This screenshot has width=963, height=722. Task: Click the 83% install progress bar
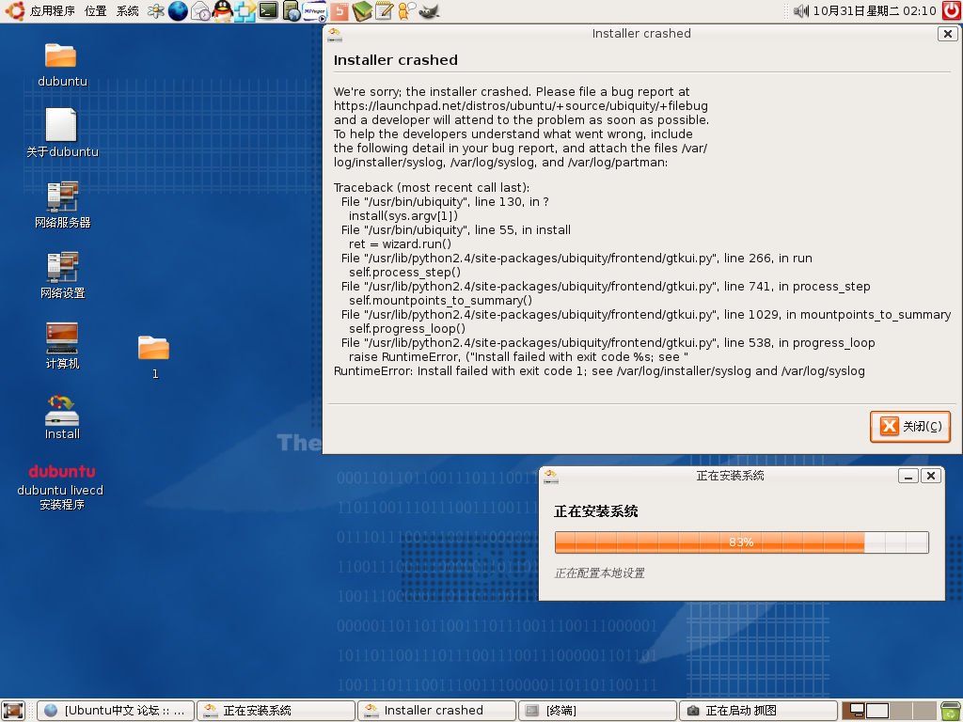coord(741,542)
